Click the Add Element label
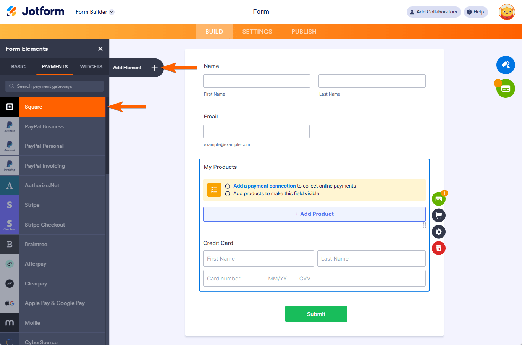Viewport: 522px width, 345px height. tap(127, 68)
